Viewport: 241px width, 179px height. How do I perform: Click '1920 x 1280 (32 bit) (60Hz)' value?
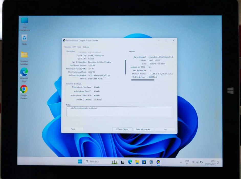(x=99, y=75)
